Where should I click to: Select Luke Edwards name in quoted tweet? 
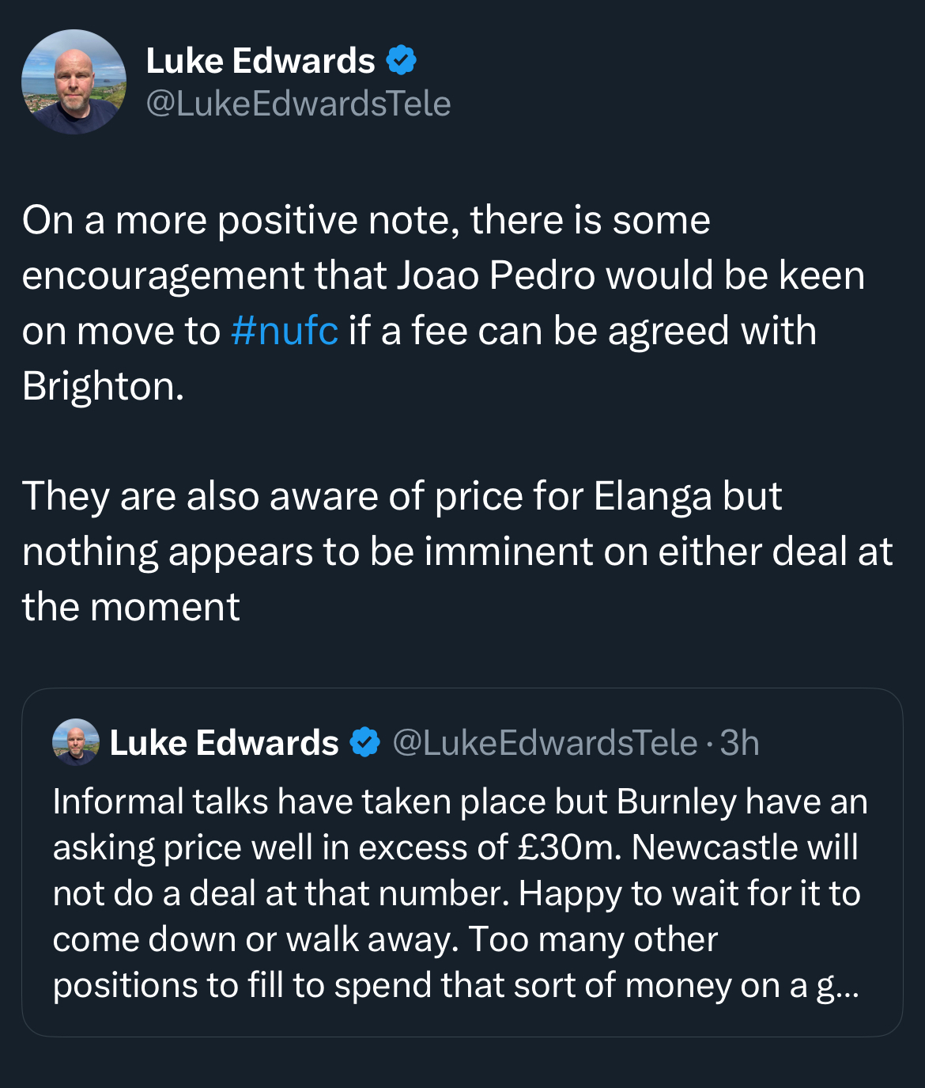coord(224,742)
